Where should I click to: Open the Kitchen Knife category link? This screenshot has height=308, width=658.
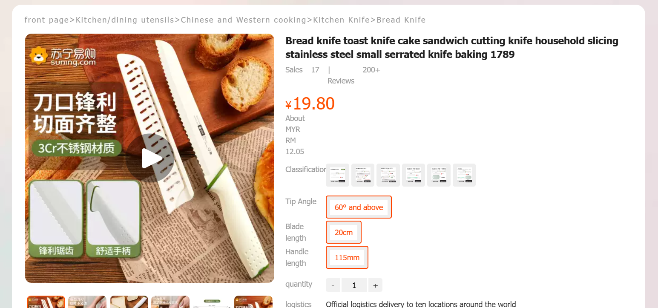pos(341,20)
